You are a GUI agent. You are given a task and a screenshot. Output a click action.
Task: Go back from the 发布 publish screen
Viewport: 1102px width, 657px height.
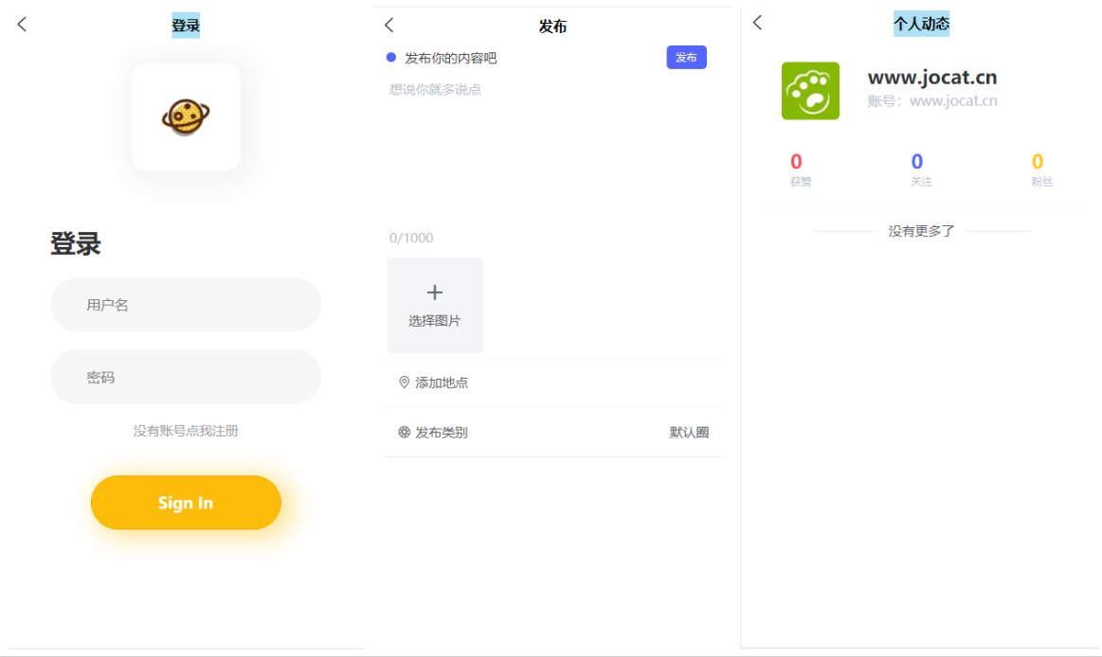pos(388,26)
